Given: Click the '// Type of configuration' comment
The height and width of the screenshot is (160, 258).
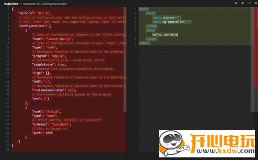Looking at the screenshot, I should tap(79, 43).
